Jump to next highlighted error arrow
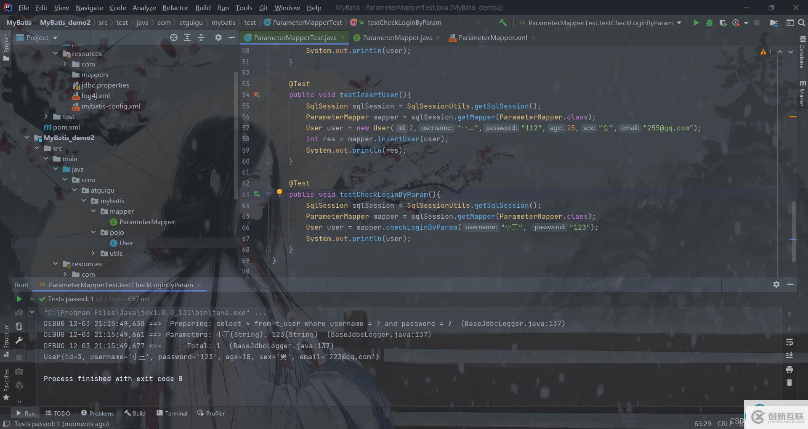The image size is (808, 429). 791,52
